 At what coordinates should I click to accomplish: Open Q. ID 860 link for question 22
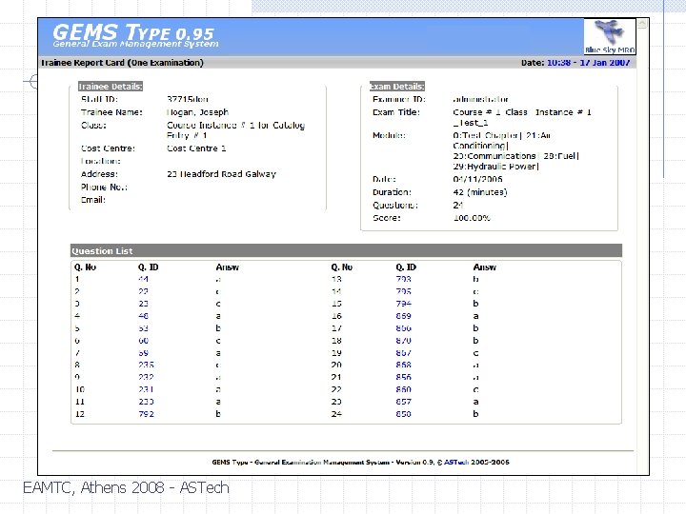(x=403, y=389)
